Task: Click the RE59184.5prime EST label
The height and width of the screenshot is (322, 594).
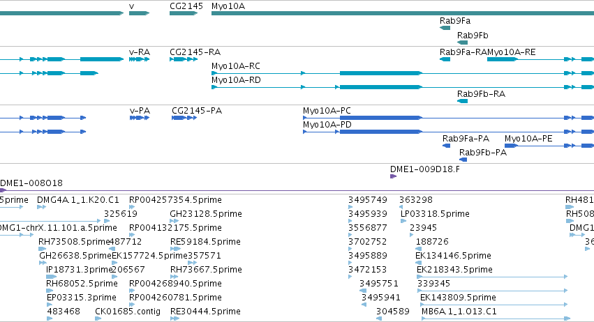Action: 205,242
